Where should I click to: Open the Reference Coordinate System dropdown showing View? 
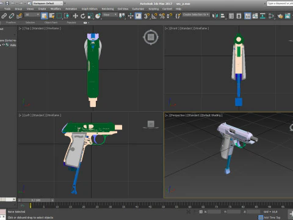click(110, 15)
